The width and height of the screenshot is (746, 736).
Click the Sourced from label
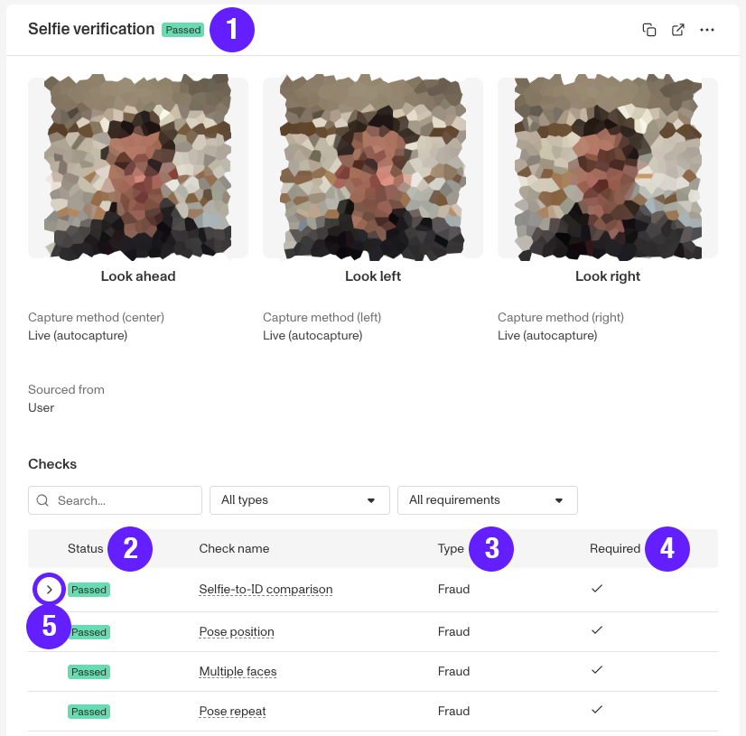pos(66,389)
